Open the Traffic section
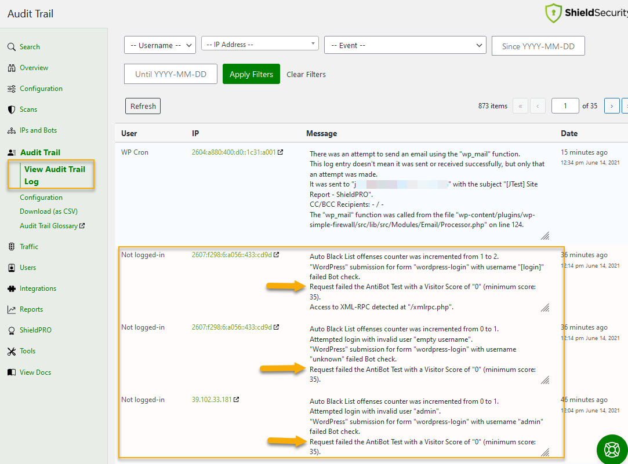628x464 pixels. (x=29, y=247)
